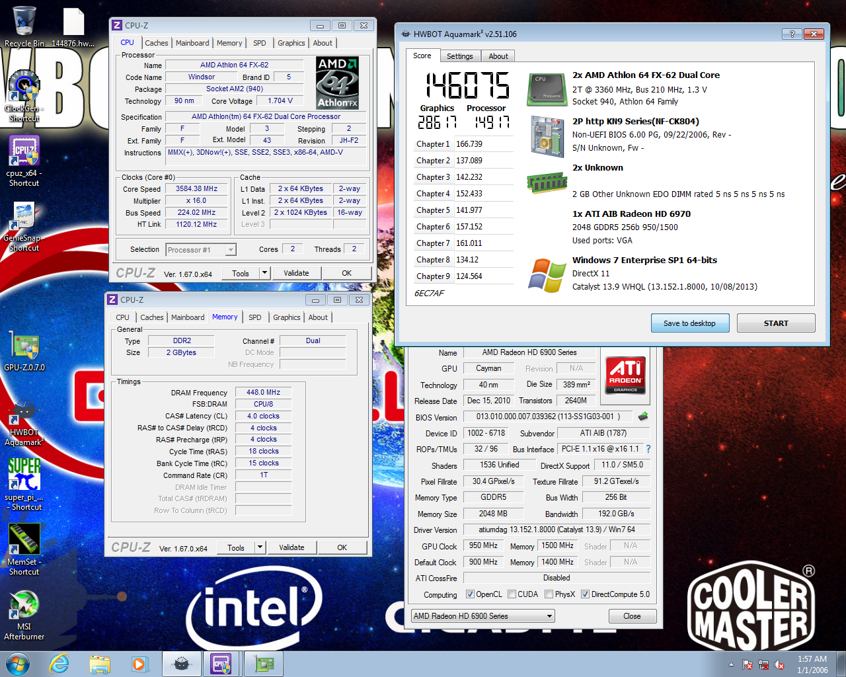Open the GenieSnap shortcut icon
This screenshot has height=677, width=846.
click(x=24, y=225)
